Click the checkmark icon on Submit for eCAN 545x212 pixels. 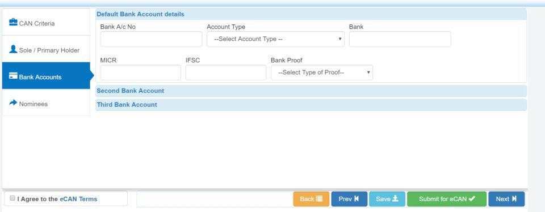(x=472, y=199)
